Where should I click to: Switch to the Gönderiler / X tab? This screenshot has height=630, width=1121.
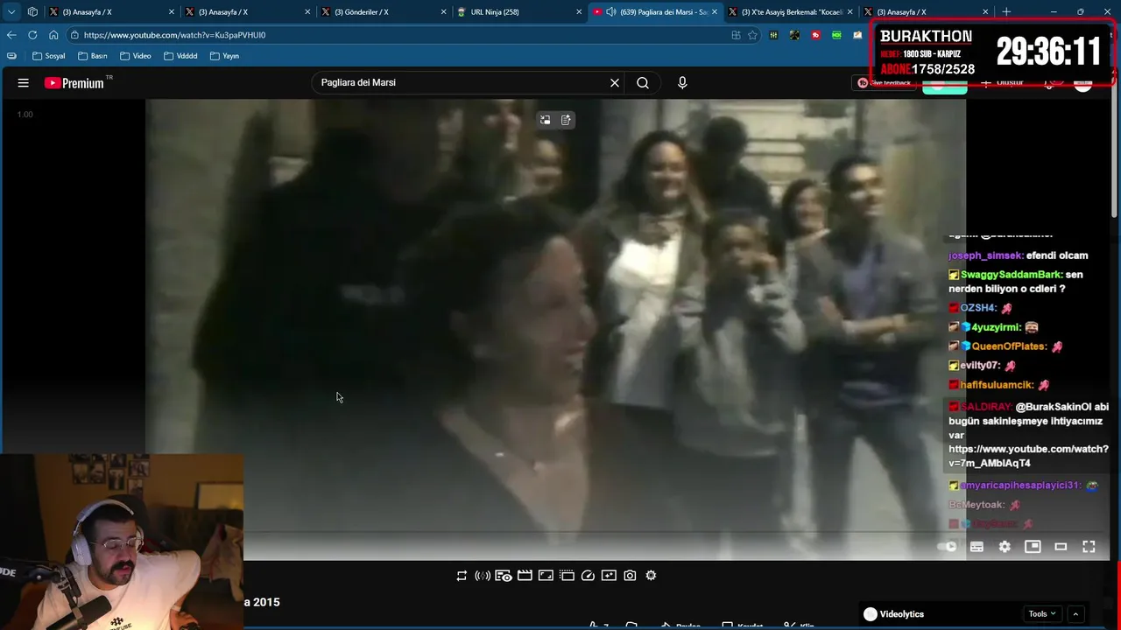[x=382, y=12]
